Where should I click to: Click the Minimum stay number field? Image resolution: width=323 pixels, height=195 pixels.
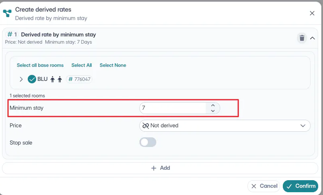click(x=173, y=108)
